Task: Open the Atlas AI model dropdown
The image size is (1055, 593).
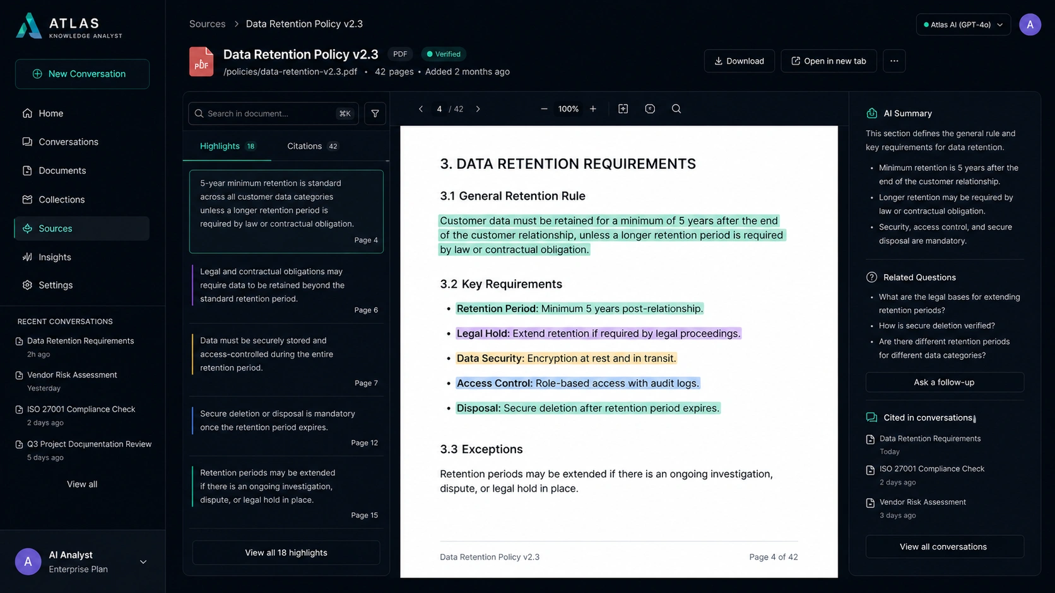Action: 963,25
